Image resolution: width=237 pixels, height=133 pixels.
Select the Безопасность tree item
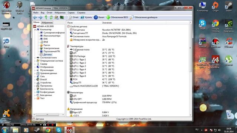(45, 89)
